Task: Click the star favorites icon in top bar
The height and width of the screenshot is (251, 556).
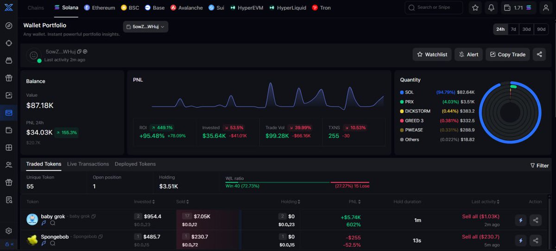Action: coord(475,8)
